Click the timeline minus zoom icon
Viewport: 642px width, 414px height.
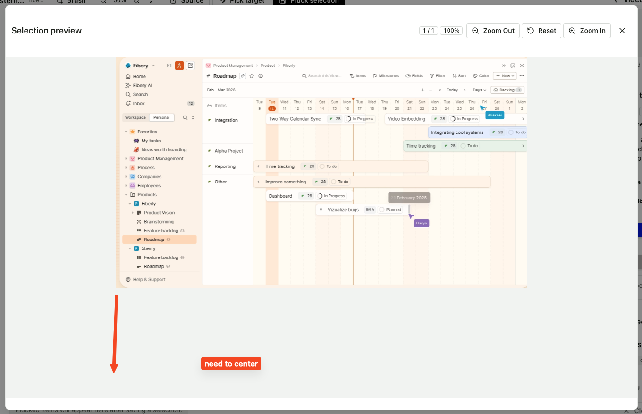tap(431, 90)
